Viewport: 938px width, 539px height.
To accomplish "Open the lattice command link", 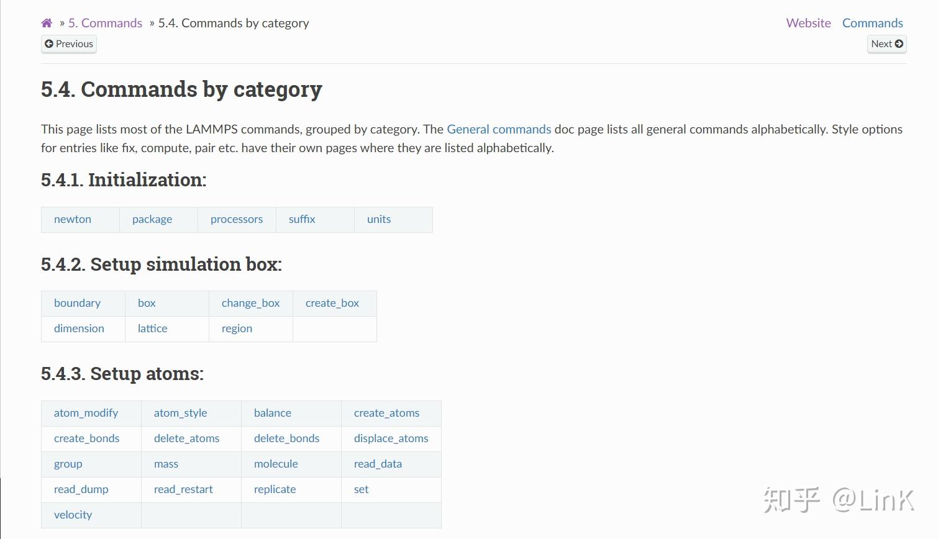I will tap(152, 328).
